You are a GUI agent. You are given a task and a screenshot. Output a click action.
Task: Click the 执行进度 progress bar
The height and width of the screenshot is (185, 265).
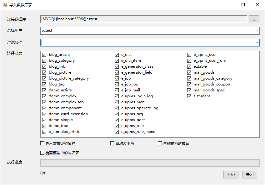tap(150, 163)
